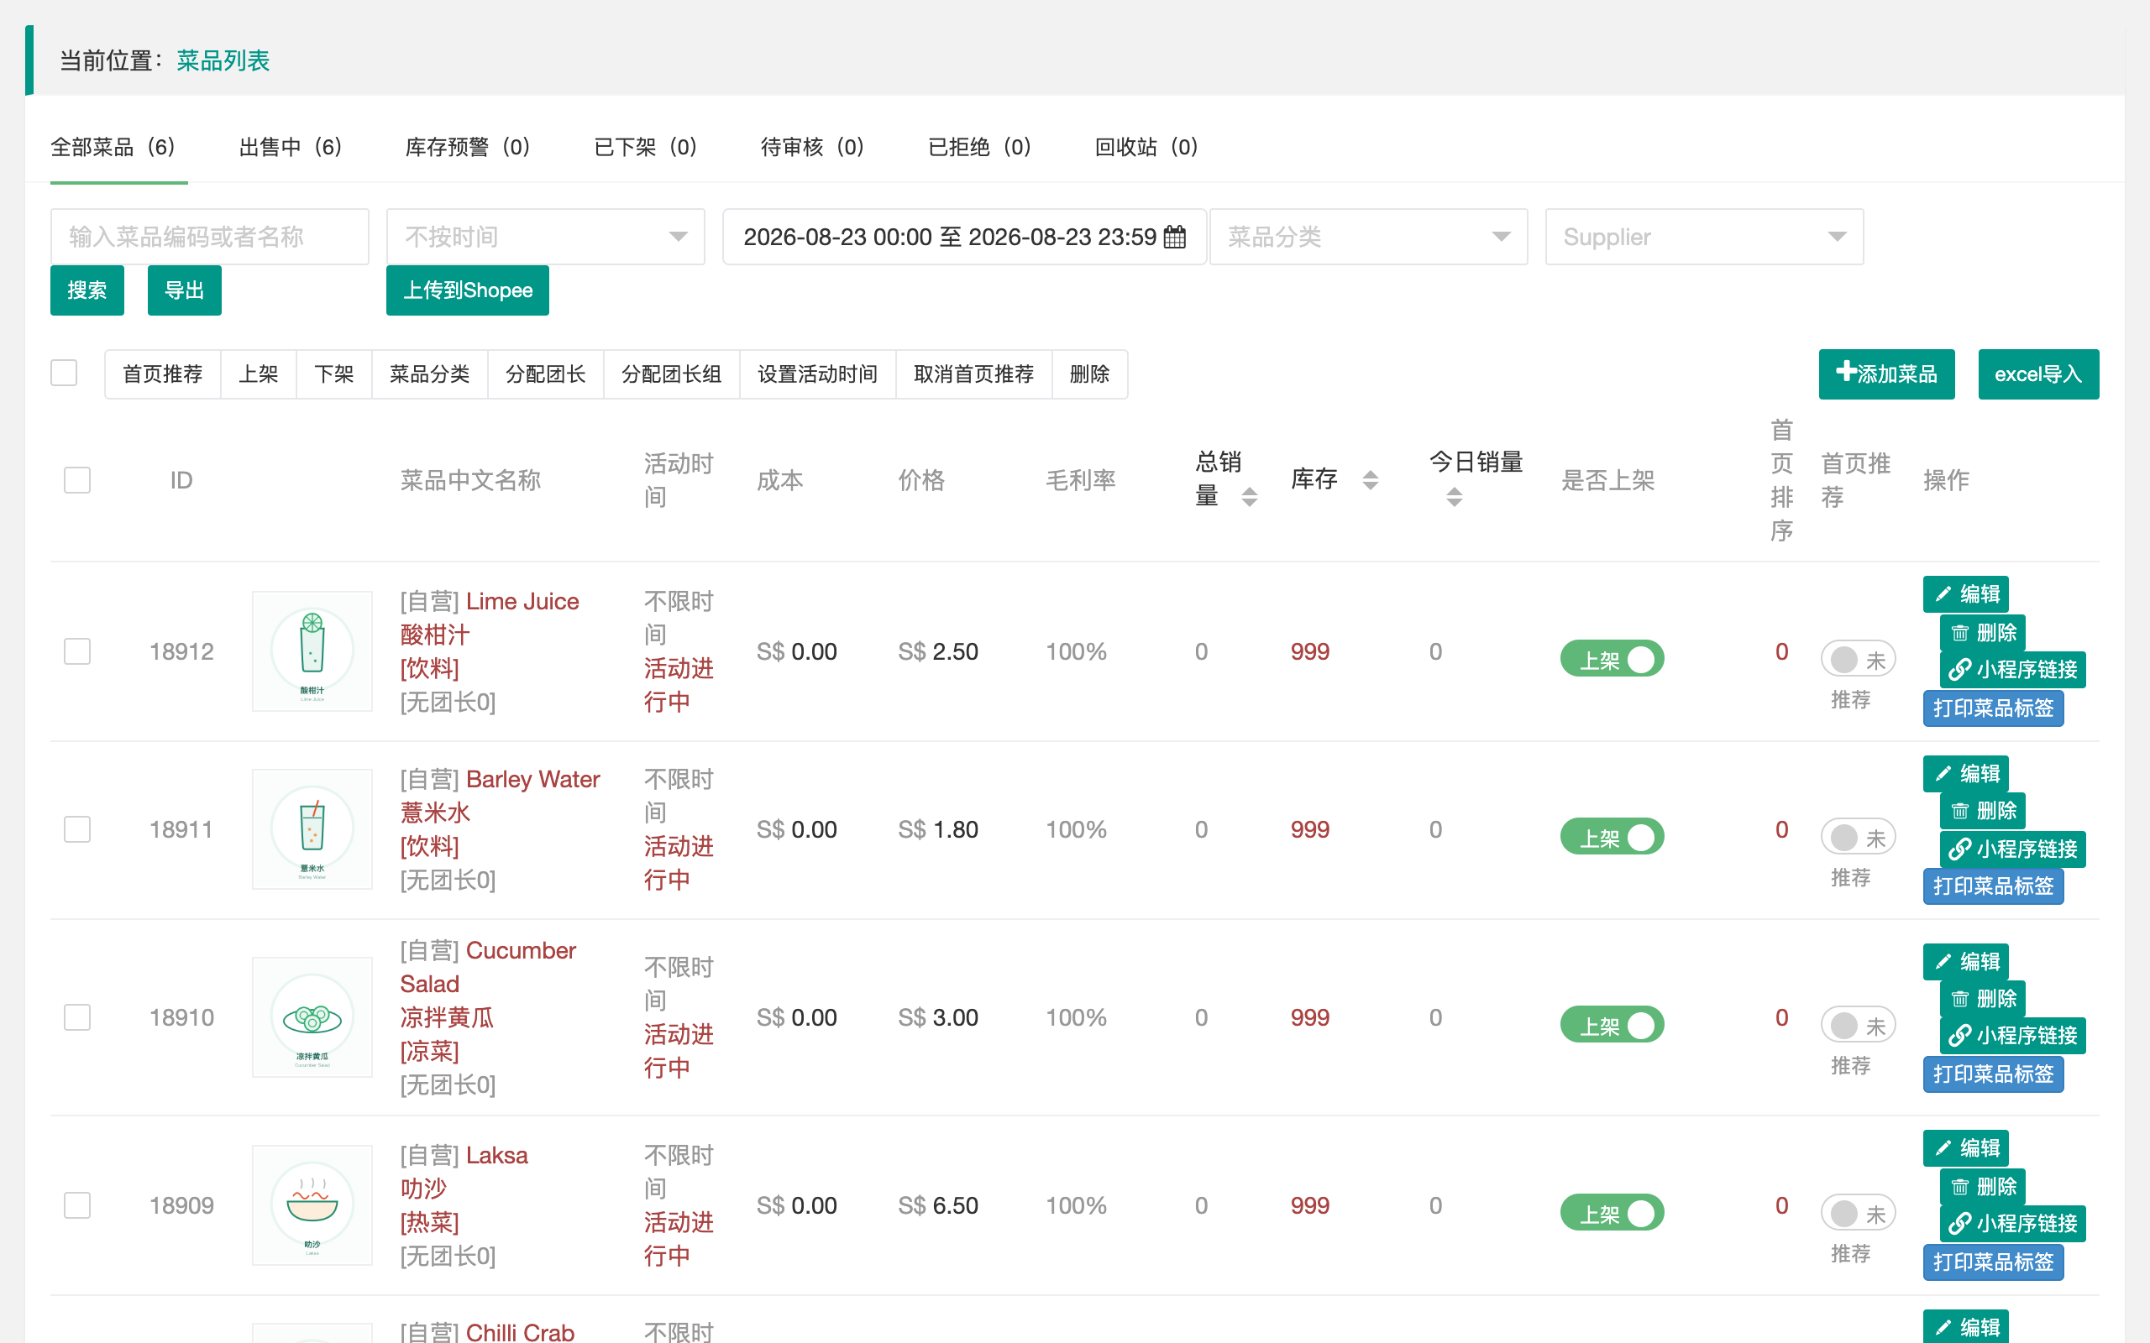Toggle homepage recommend switch for Laksa
2150x1343 pixels.
1858,1214
